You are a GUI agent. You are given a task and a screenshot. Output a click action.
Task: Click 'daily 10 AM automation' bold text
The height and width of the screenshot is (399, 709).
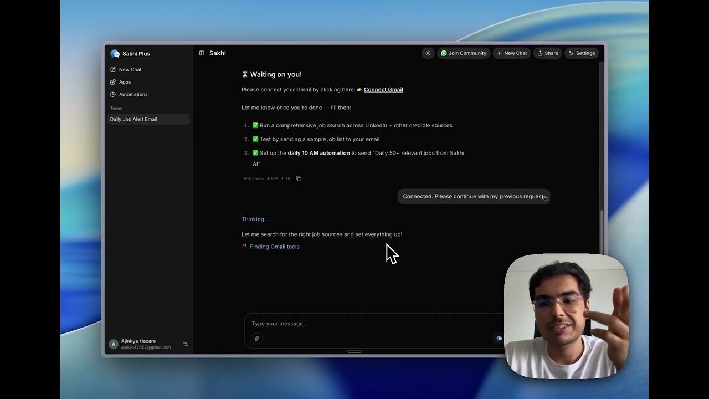[x=318, y=153]
